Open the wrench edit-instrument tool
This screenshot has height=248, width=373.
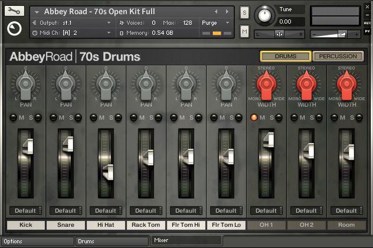pos(14,11)
